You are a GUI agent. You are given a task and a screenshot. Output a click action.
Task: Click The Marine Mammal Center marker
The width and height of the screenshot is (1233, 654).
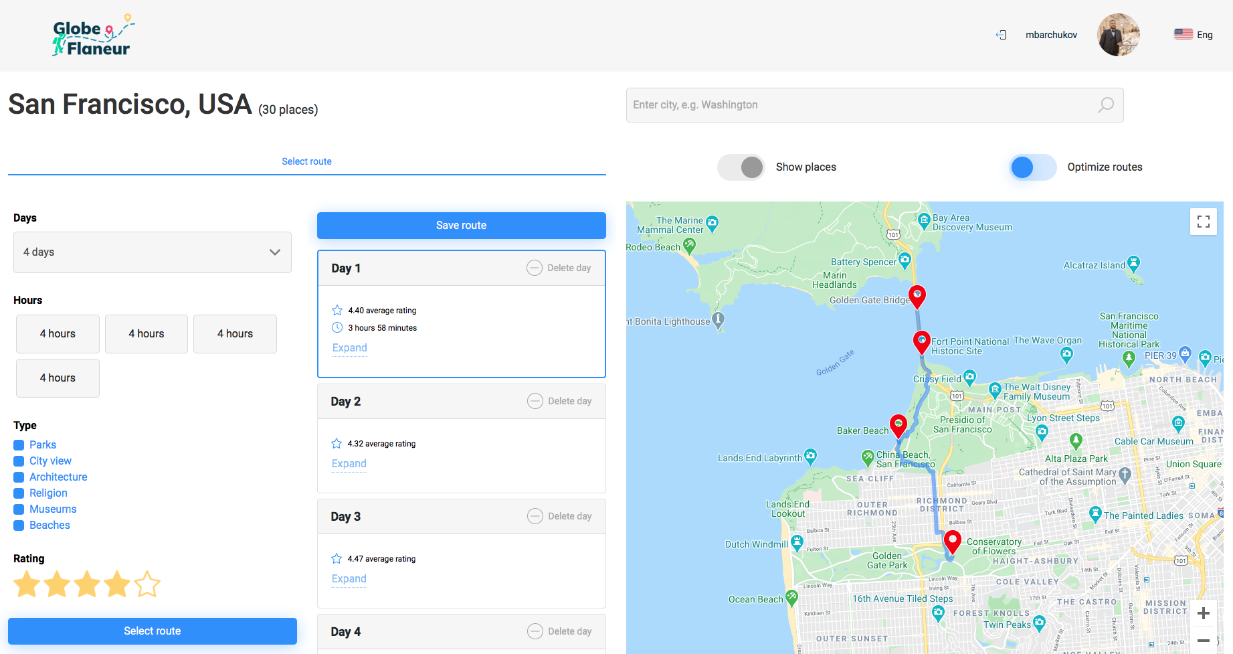(713, 224)
